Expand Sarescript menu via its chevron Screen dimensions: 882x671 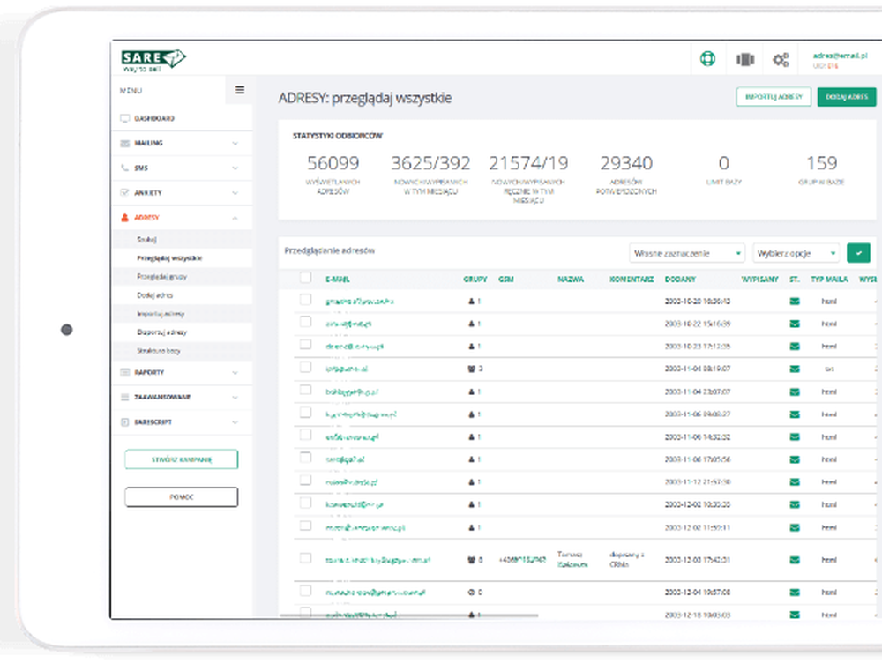pos(235,421)
